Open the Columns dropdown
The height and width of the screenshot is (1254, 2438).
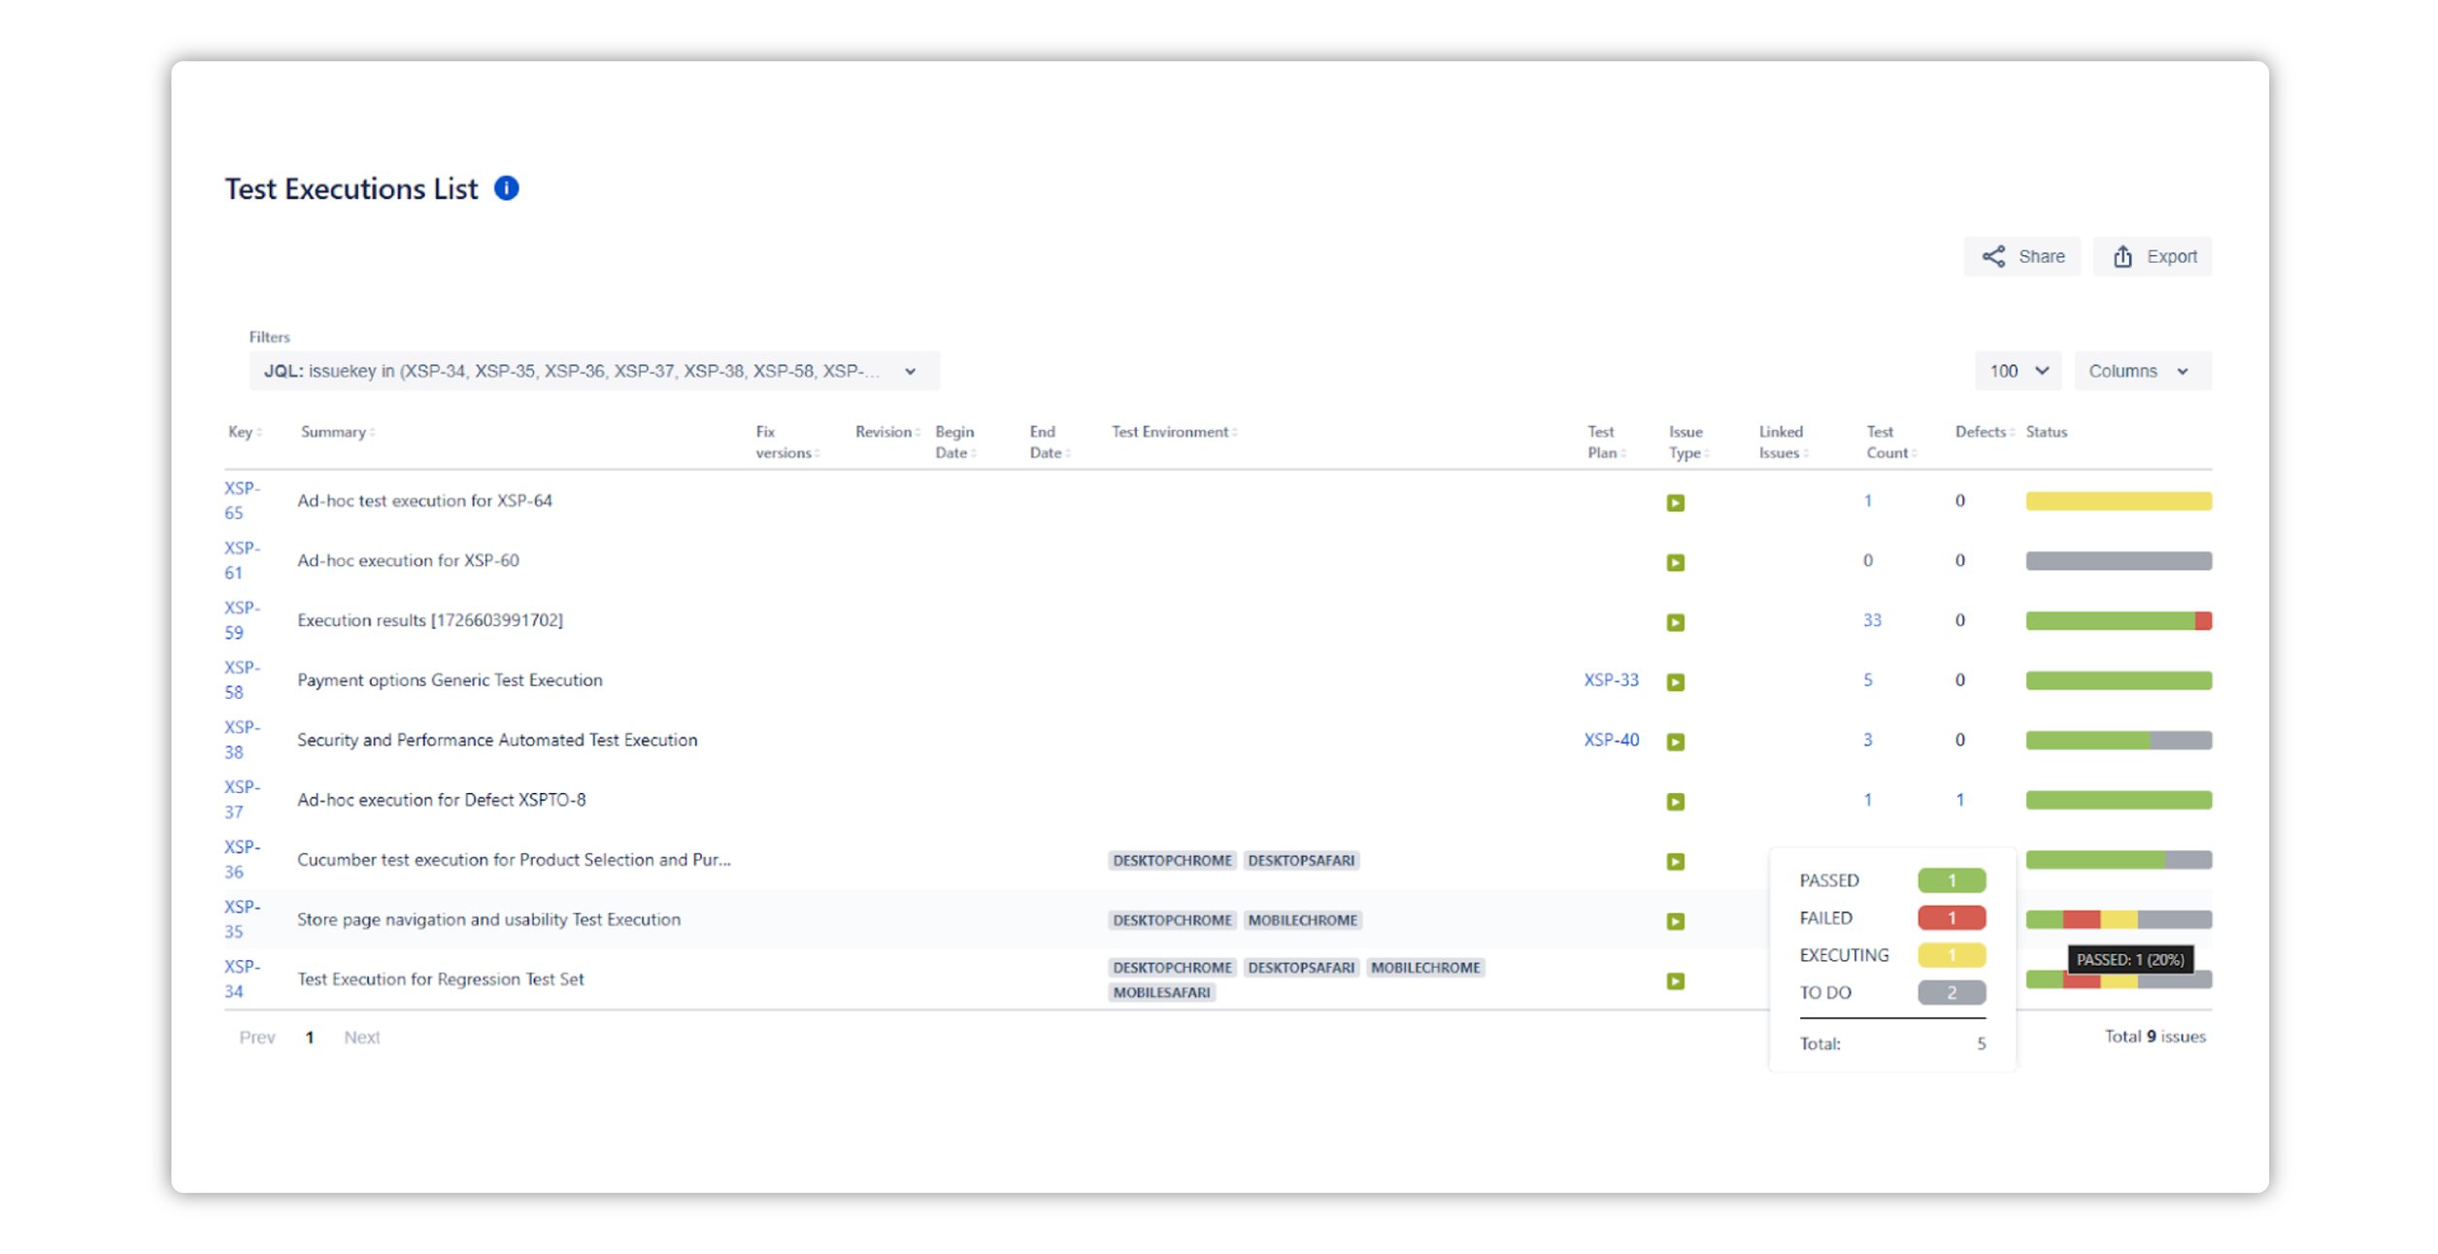(2142, 371)
